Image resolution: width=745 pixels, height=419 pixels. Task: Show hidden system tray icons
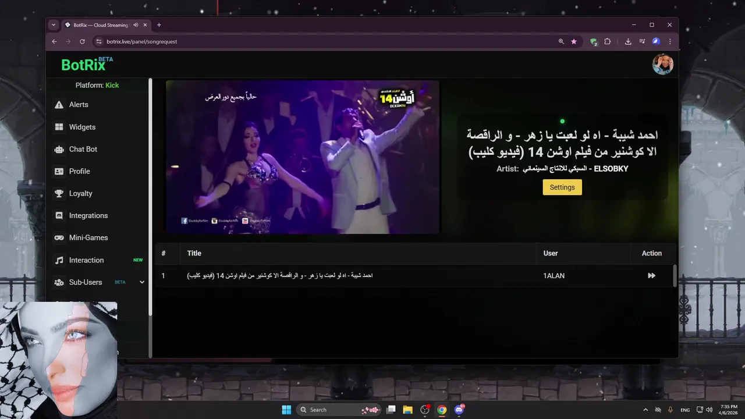click(x=645, y=410)
